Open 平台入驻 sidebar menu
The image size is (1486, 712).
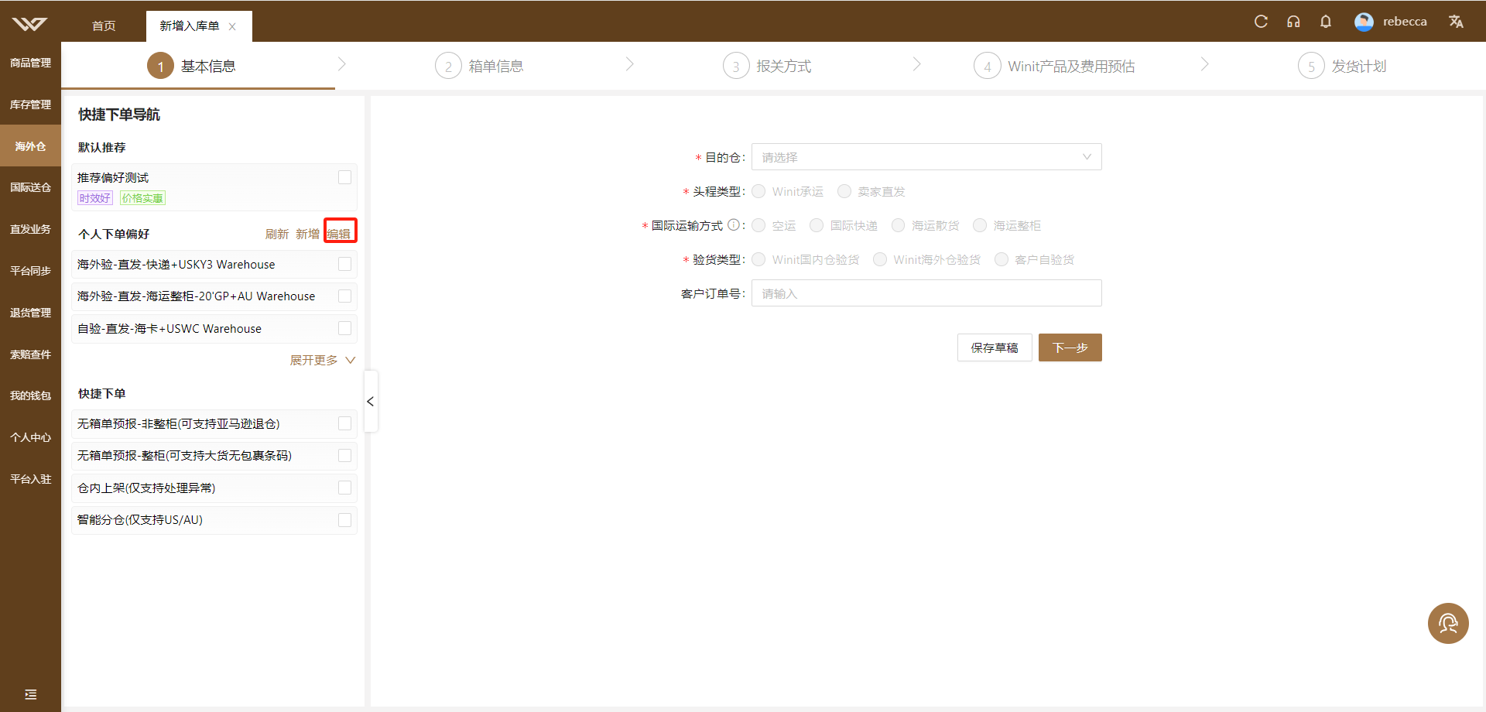pos(30,479)
